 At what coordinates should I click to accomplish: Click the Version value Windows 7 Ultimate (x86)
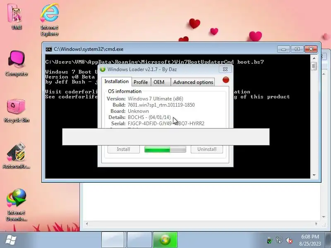click(156, 99)
